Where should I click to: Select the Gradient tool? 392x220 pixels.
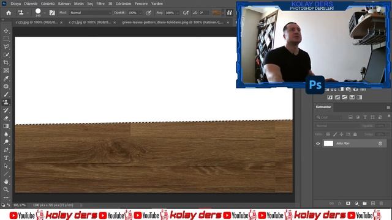click(6, 126)
